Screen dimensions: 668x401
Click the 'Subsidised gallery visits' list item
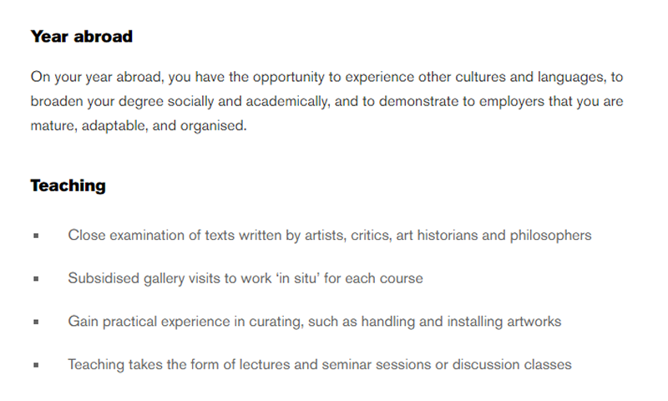tap(245, 278)
